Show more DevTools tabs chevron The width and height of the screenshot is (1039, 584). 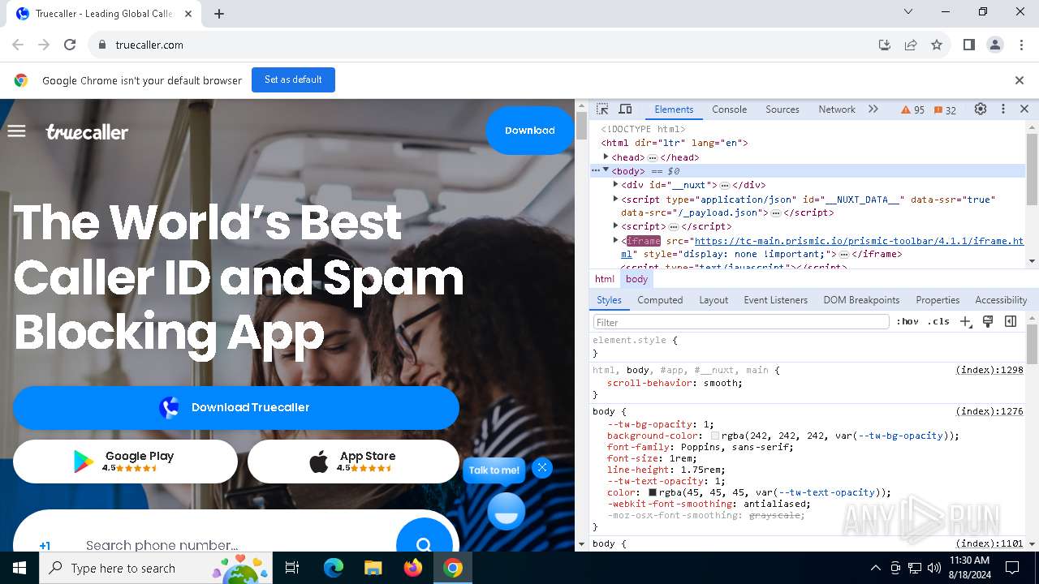873,109
